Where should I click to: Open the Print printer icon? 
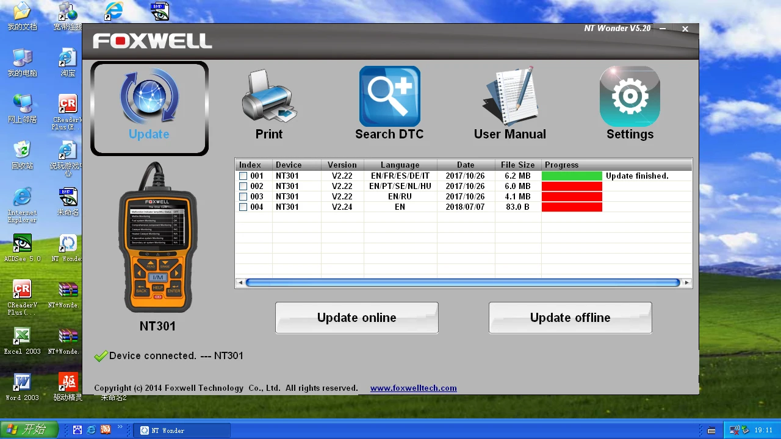(269, 96)
